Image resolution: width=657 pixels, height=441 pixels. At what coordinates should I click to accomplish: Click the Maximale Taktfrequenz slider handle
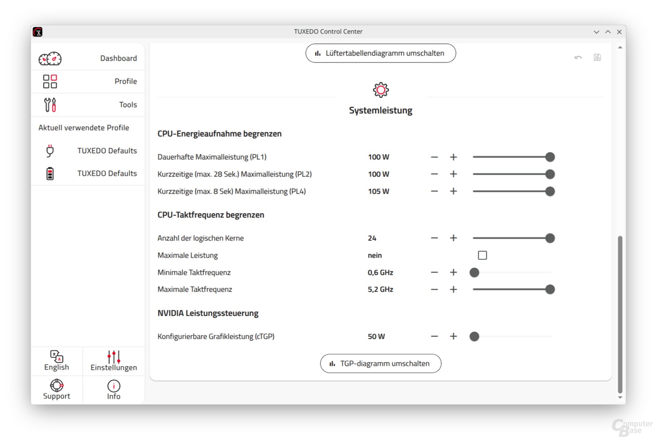click(550, 290)
